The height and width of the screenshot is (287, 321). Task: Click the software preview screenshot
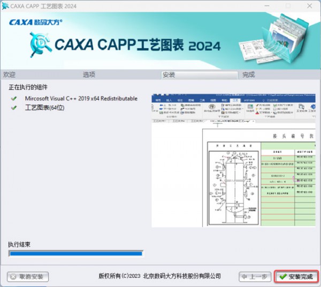point(233,160)
